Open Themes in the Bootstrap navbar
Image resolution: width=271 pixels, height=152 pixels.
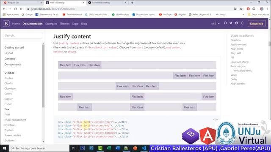65,24
